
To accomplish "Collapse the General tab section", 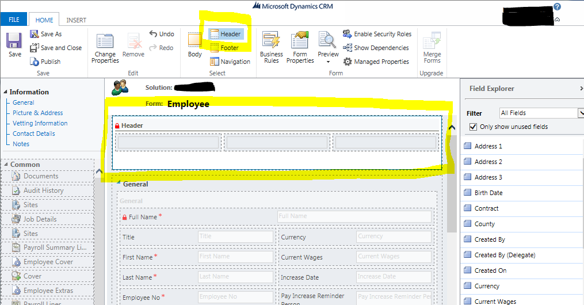I will click(119, 182).
